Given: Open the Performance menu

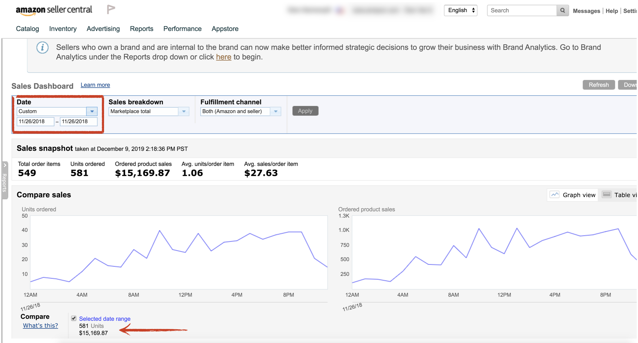Looking at the screenshot, I should tap(182, 29).
